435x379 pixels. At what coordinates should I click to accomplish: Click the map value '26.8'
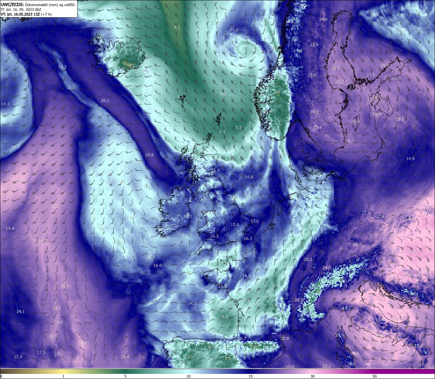(x=58, y=322)
